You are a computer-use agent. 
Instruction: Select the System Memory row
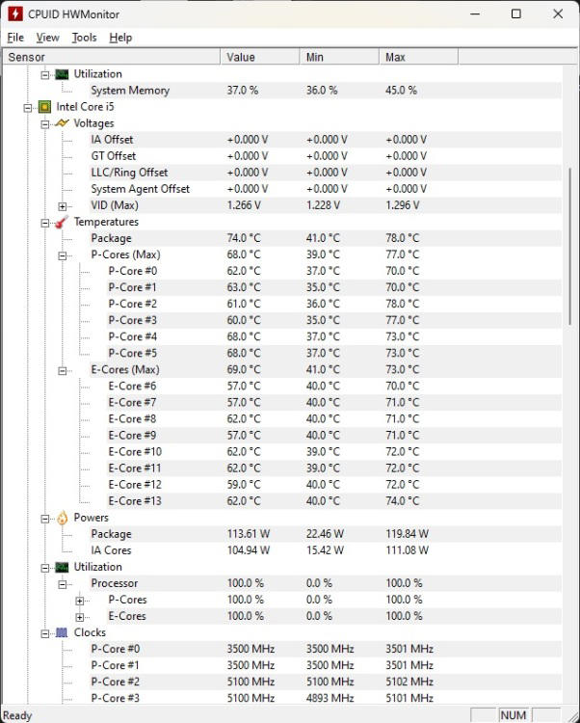click(326, 91)
